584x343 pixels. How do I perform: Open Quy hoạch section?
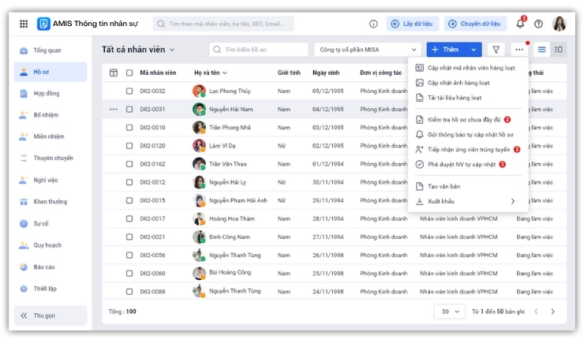click(51, 245)
